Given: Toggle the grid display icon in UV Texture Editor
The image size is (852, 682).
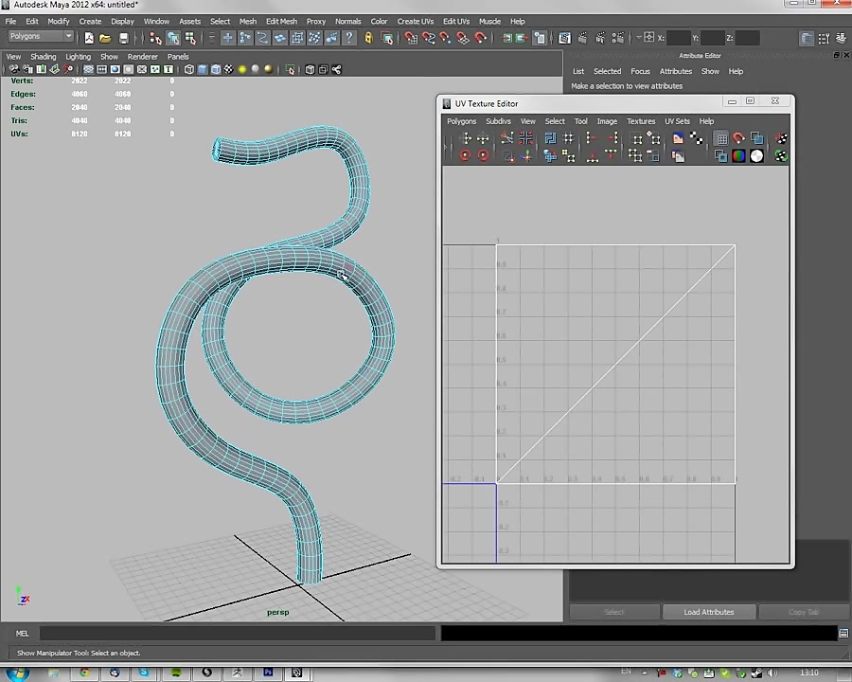Looking at the screenshot, I should pyautogui.click(x=722, y=139).
